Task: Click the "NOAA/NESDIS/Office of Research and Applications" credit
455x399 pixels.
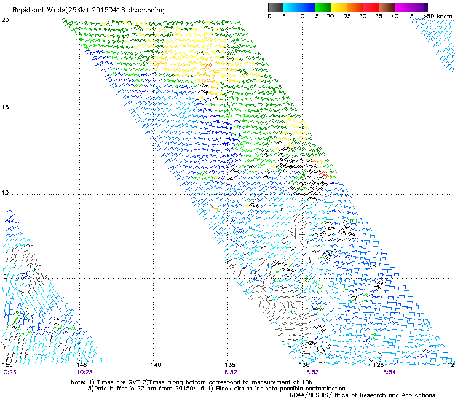Action: click(x=362, y=395)
